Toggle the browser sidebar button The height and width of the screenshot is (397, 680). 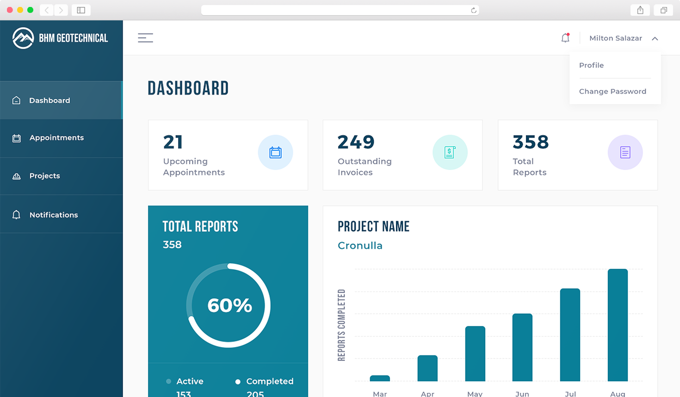[81, 10]
